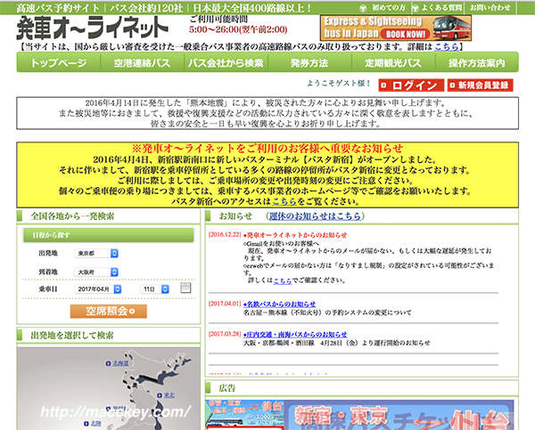Open the 名鉄バスからのお知らせ link
The image size is (535, 430).
(x=279, y=304)
